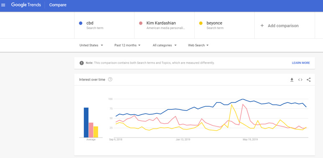
Task: Click the Google Trends logo
Action: pyautogui.click(x=26, y=5)
